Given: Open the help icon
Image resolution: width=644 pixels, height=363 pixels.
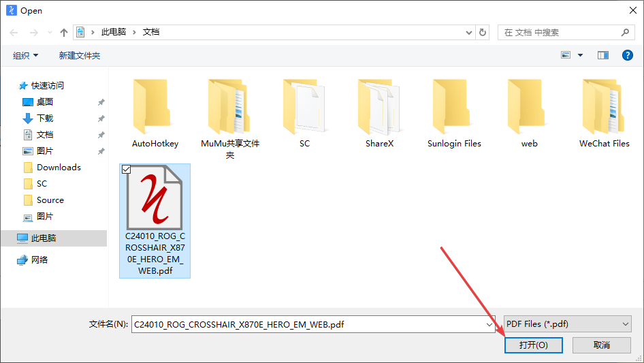Looking at the screenshot, I should coord(627,55).
